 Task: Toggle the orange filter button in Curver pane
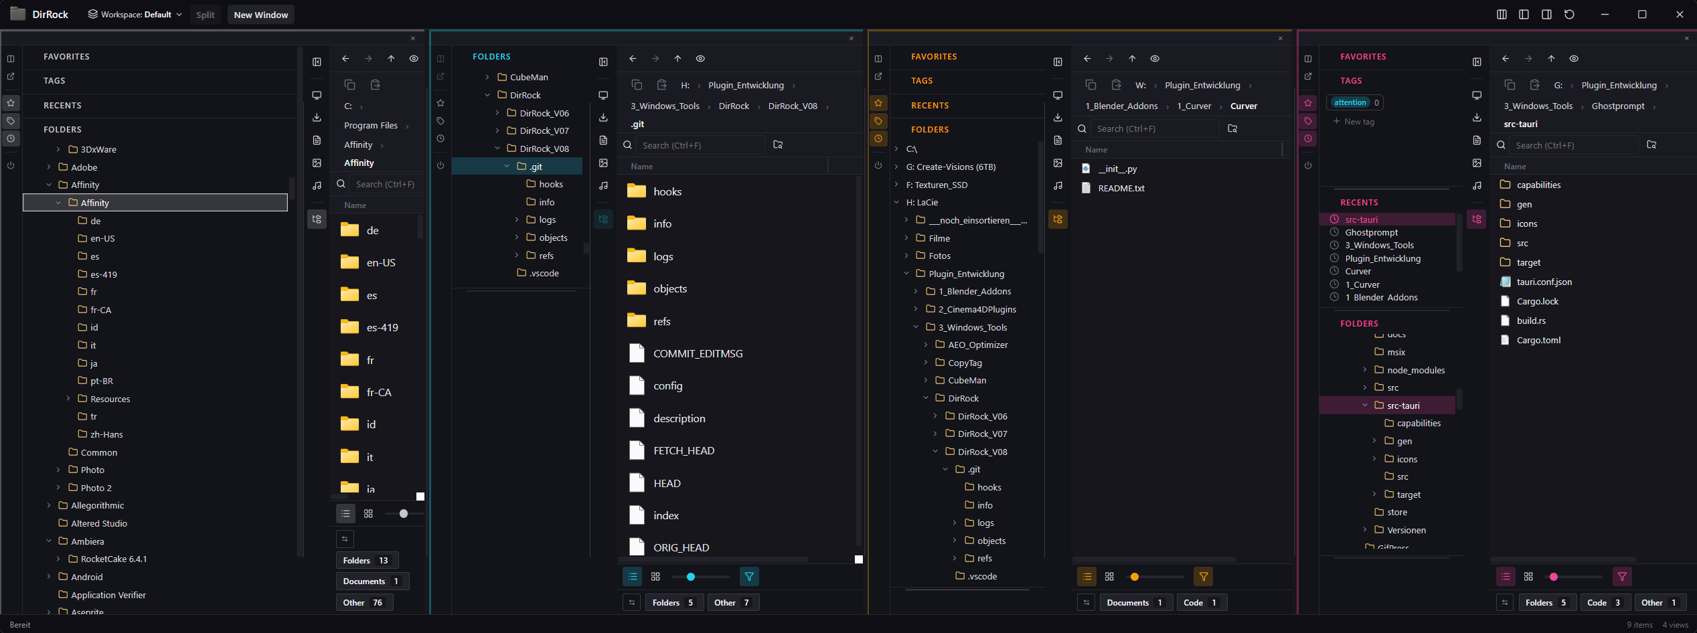[x=1204, y=577]
